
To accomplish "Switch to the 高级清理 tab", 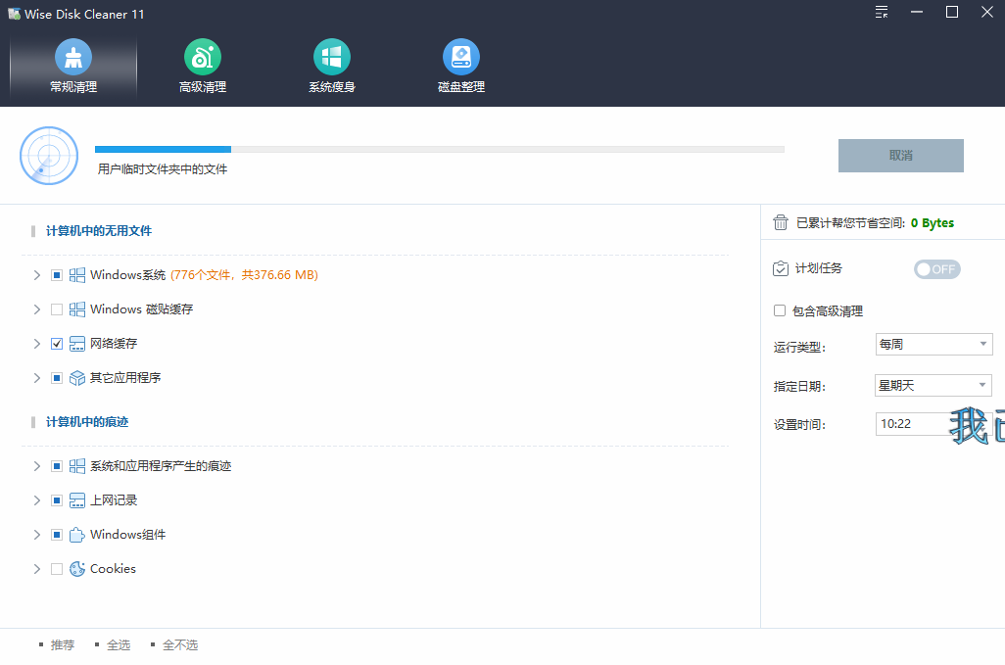I will click(202, 66).
